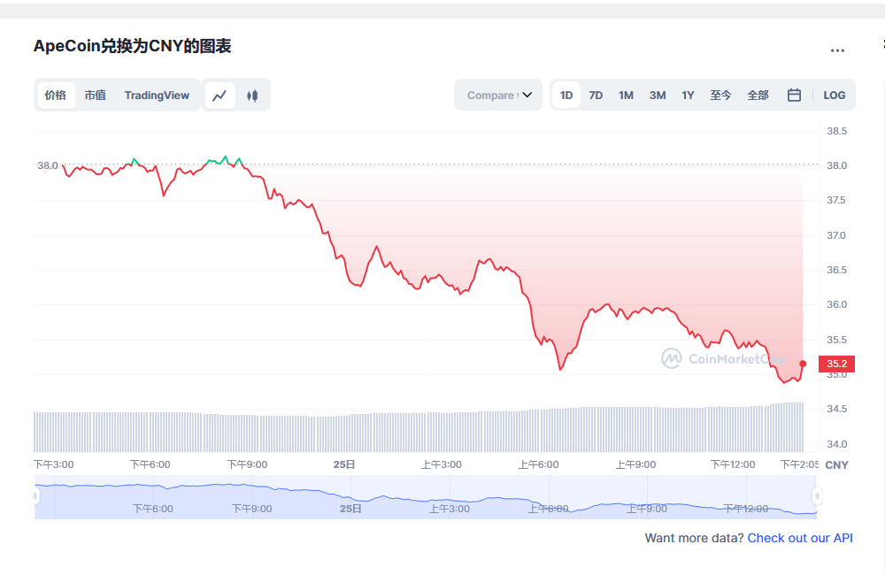Open the Compare dropdown

498,95
